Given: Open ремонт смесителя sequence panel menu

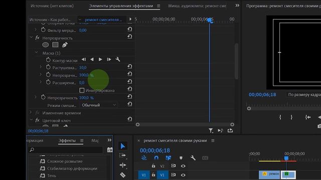Looking at the screenshot, I should click(x=213, y=140).
